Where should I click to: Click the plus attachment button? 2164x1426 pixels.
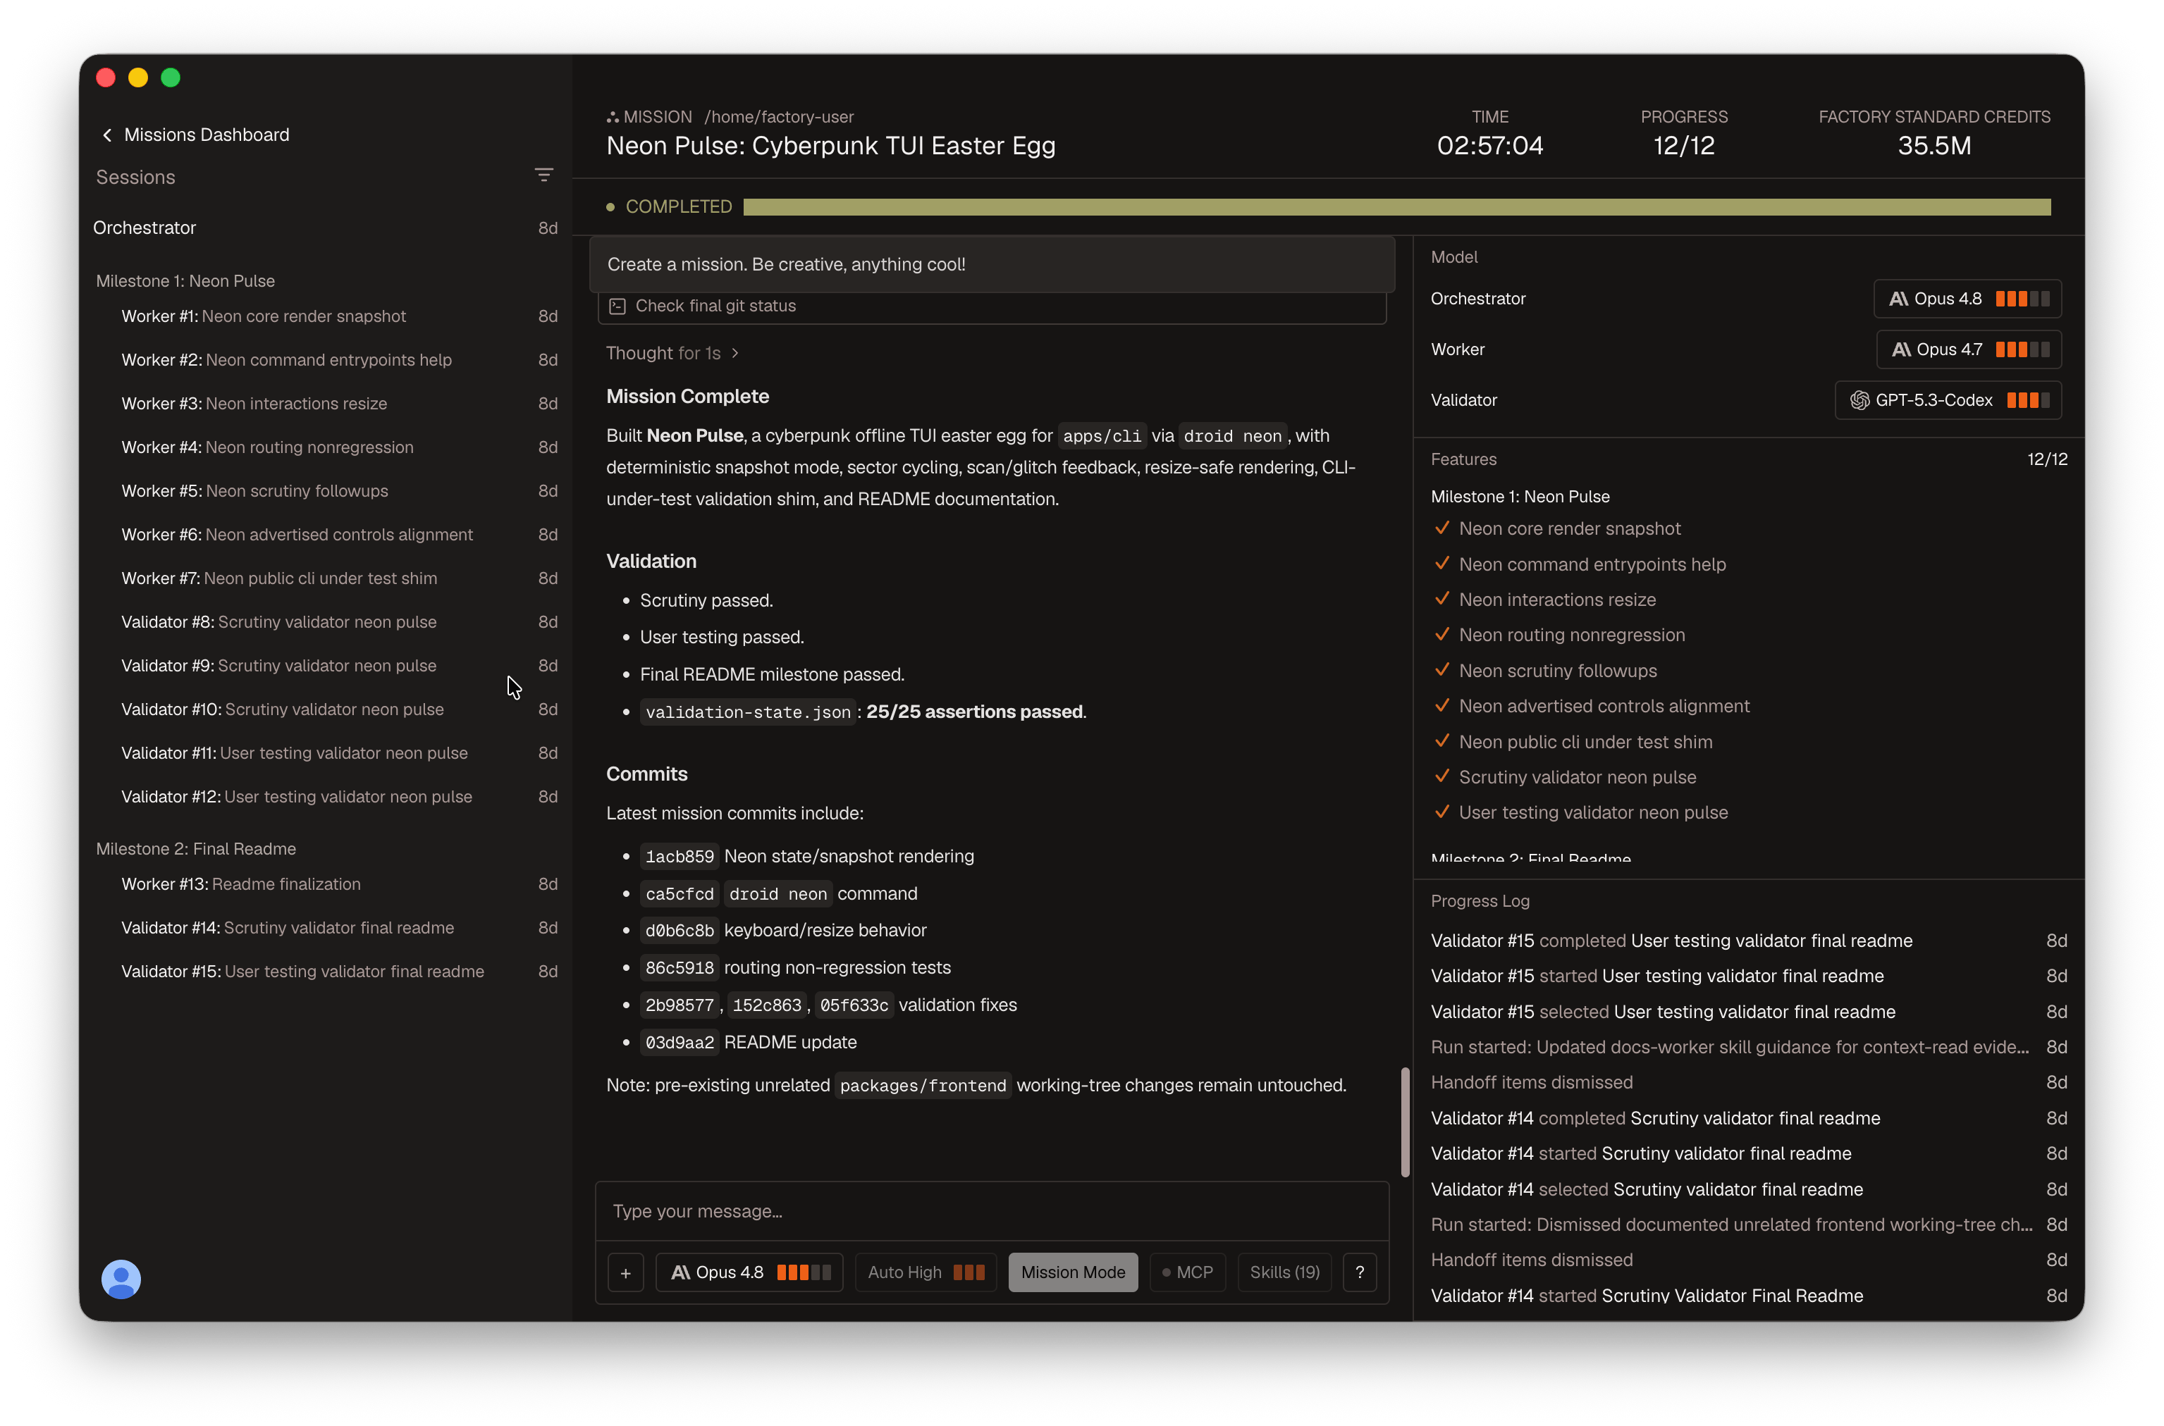[625, 1272]
